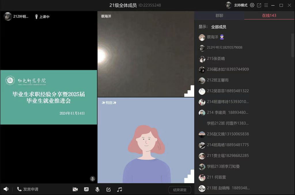Screen dimensions: 295x195
Task: Select member 215张荟晴 in the list
Action: [x=216, y=59]
